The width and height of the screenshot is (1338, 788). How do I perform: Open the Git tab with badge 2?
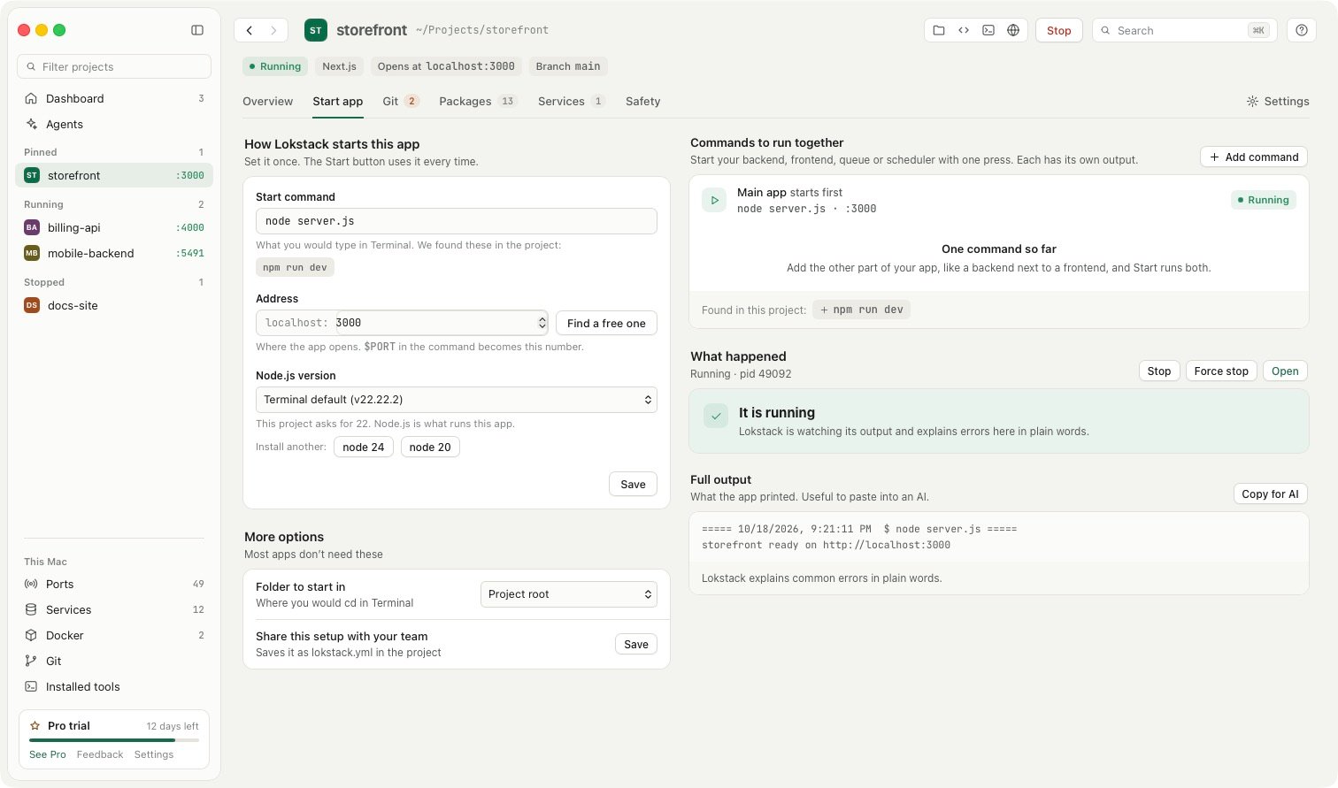[401, 102]
